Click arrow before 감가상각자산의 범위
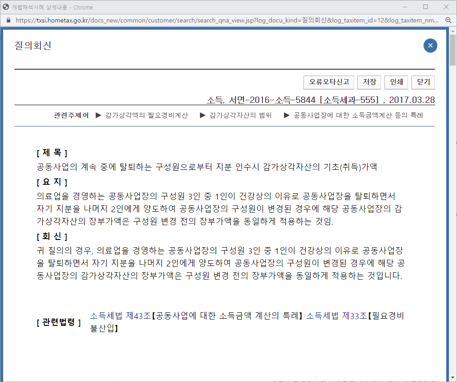Viewport: 457px width, 382px height. pos(203,115)
